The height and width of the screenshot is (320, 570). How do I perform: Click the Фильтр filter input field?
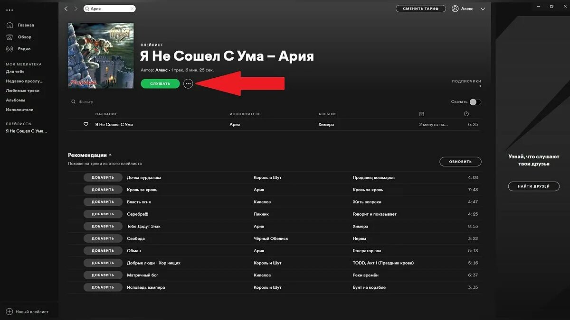86,102
